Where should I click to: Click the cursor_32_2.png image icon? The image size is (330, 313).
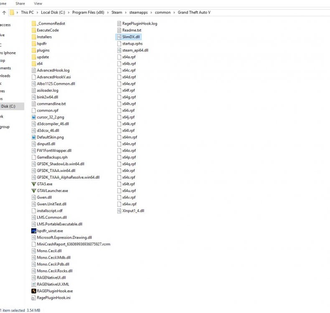coord(34,117)
